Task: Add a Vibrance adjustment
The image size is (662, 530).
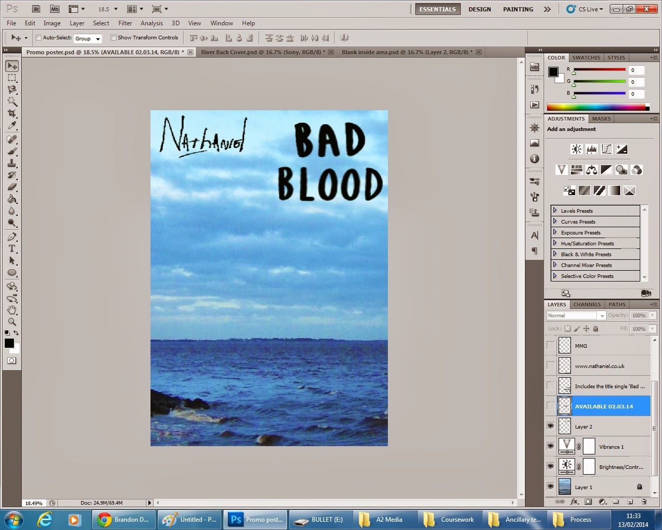Action: (x=561, y=170)
